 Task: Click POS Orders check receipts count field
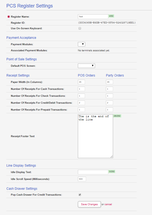81,96
